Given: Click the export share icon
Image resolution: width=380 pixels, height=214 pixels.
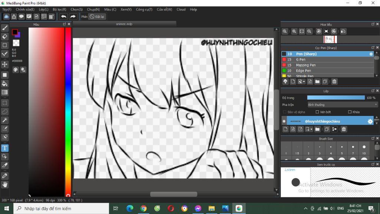Looking at the screenshot, I should pyautogui.click(x=14, y=16).
